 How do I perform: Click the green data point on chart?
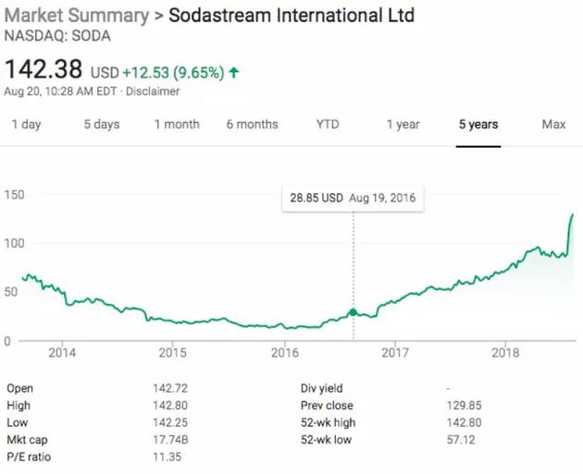click(353, 312)
